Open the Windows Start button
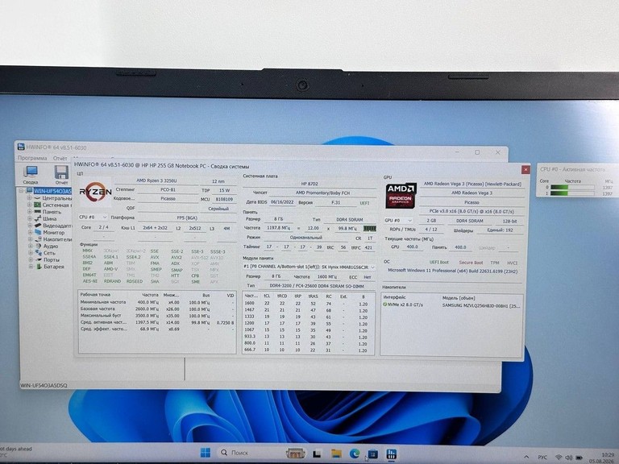 point(206,453)
